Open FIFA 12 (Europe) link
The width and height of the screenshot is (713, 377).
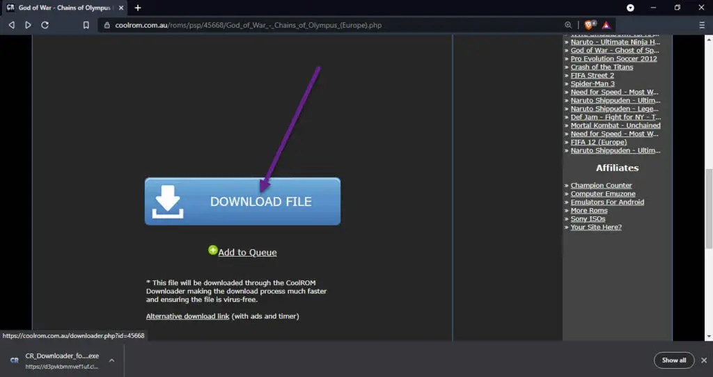(x=598, y=142)
